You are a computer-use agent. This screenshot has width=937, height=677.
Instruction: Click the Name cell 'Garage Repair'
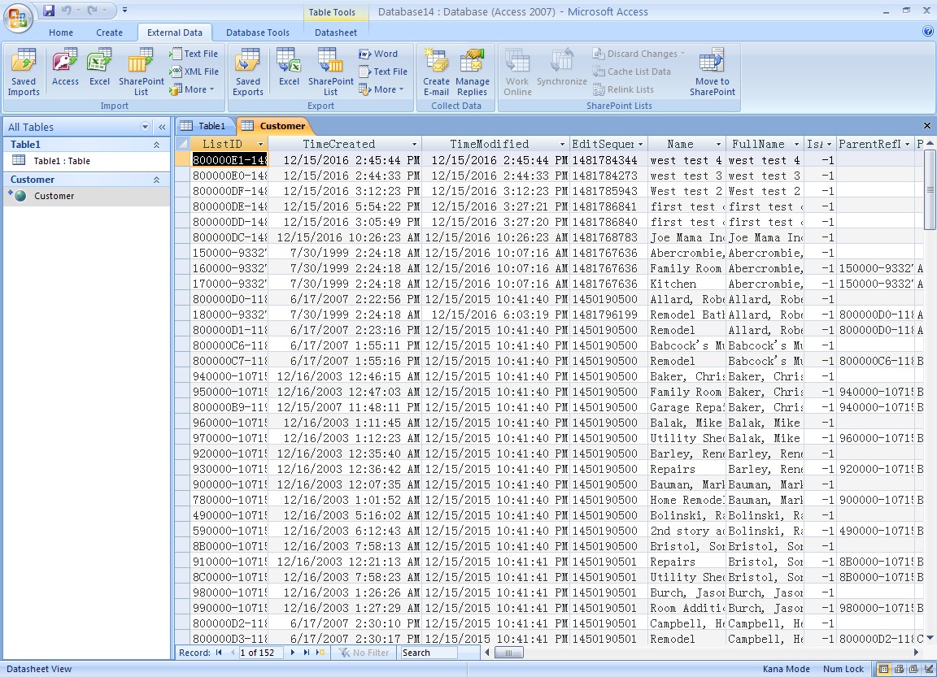[x=686, y=408]
